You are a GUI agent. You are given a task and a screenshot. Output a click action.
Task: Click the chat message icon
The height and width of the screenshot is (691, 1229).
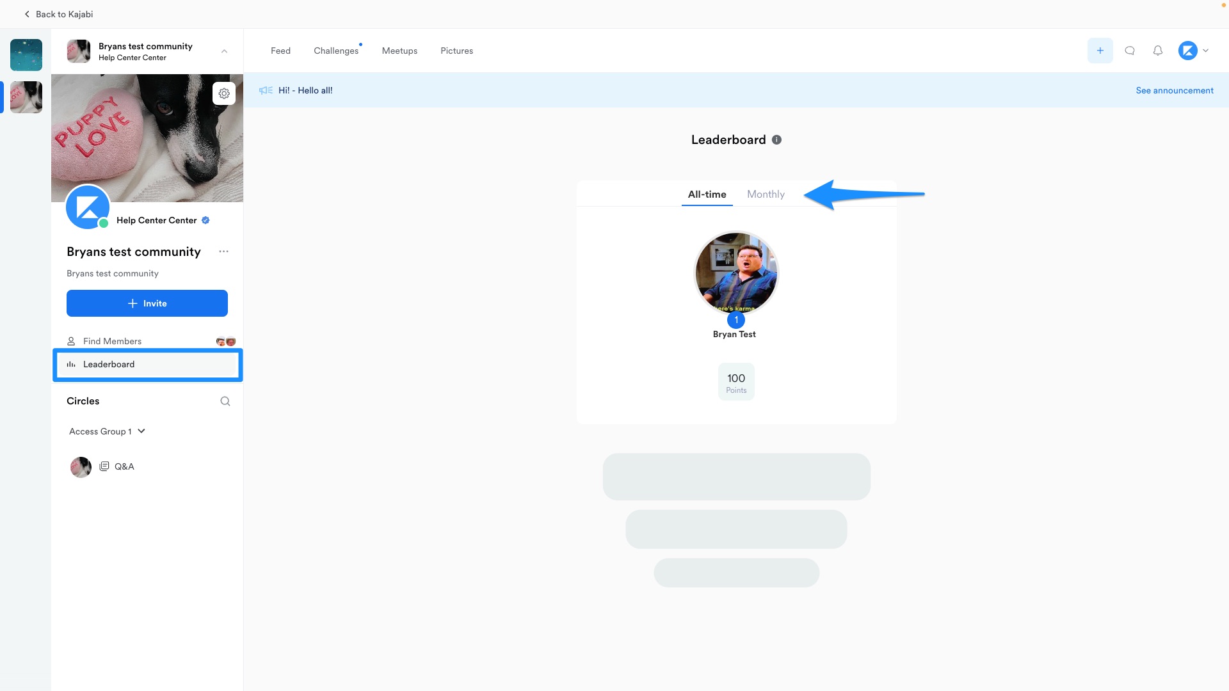[x=1129, y=51]
